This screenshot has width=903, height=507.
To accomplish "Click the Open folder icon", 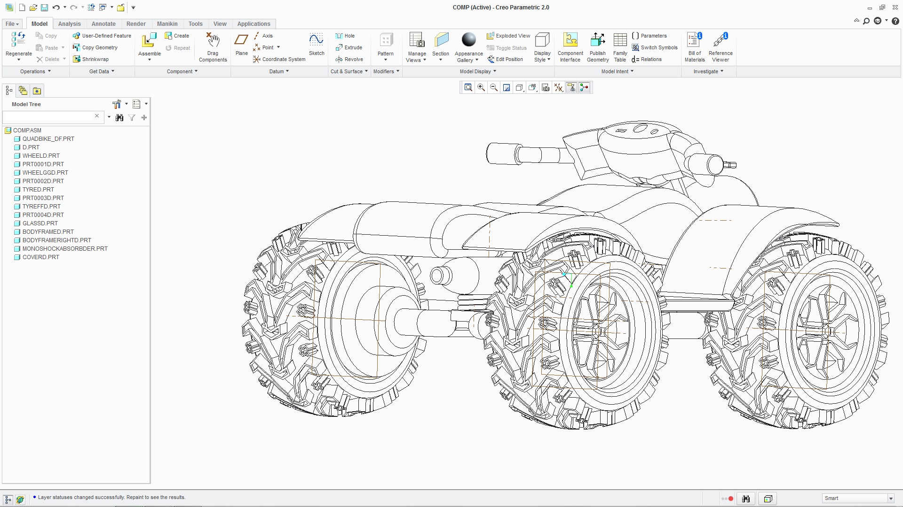I will (x=33, y=8).
